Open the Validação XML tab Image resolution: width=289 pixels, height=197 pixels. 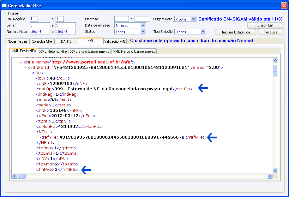tap(115, 41)
